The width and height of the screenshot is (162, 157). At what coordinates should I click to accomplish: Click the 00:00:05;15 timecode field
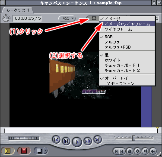[27, 18]
